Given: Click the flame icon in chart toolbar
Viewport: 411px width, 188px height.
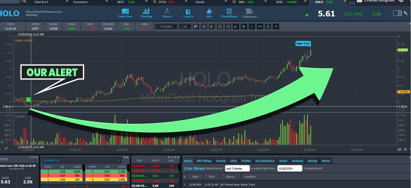Looking at the screenshot, I should pyautogui.click(x=235, y=27).
